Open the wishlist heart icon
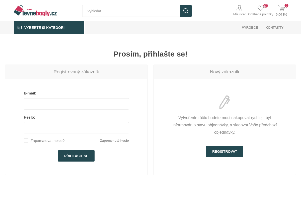The image size is (301, 201). coord(261,8)
